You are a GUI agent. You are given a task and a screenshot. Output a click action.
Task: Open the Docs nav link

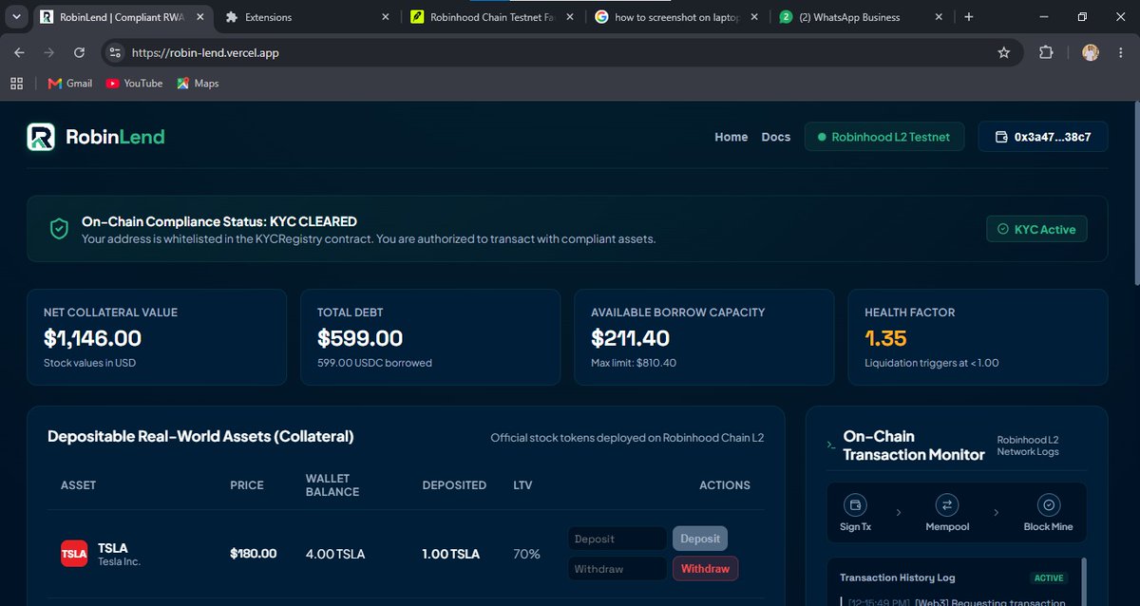coord(775,137)
